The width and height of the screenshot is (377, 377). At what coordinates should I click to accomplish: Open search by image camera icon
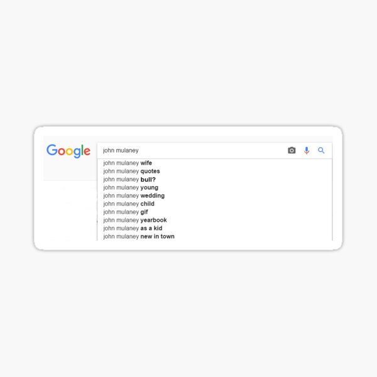tap(292, 151)
